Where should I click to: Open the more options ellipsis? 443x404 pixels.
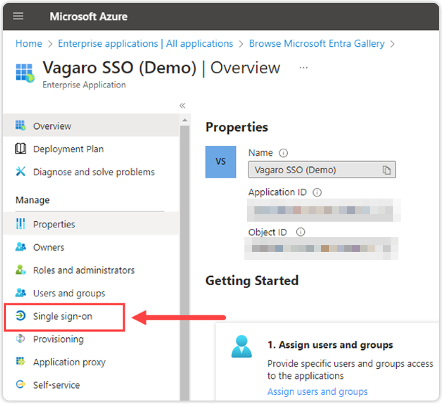[303, 68]
